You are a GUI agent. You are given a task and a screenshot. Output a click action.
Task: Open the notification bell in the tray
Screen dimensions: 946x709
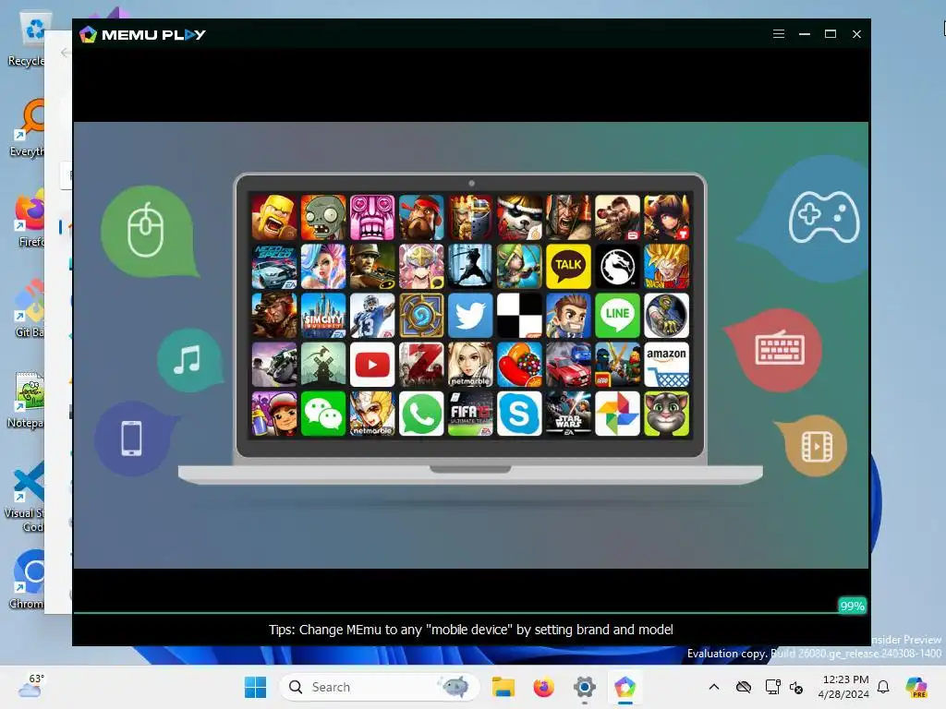pos(883,687)
